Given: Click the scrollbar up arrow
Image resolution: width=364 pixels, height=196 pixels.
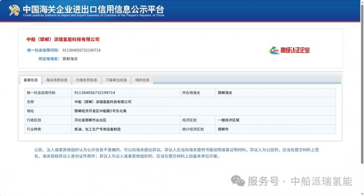Looking at the screenshot, I should (x=361, y=2).
